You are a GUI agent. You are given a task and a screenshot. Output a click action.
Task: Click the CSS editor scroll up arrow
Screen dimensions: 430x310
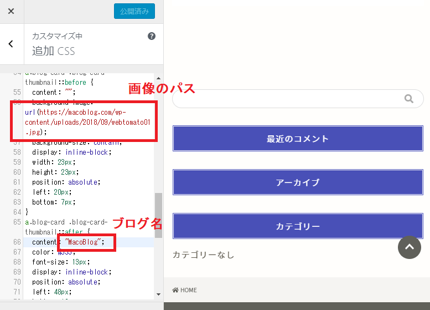tap(158, 78)
